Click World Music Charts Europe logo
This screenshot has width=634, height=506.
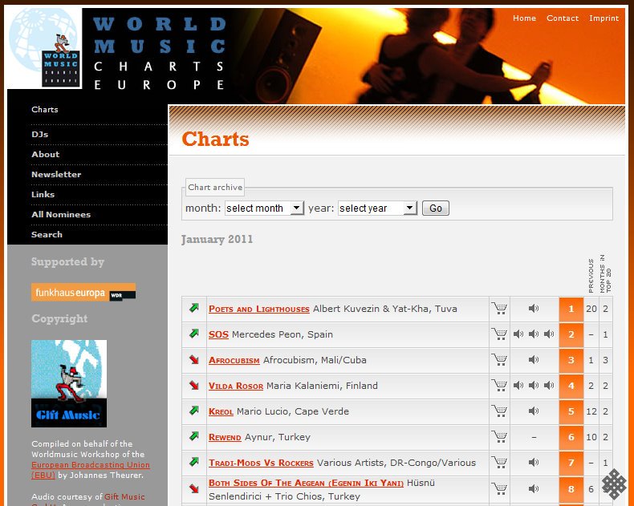tap(44, 47)
